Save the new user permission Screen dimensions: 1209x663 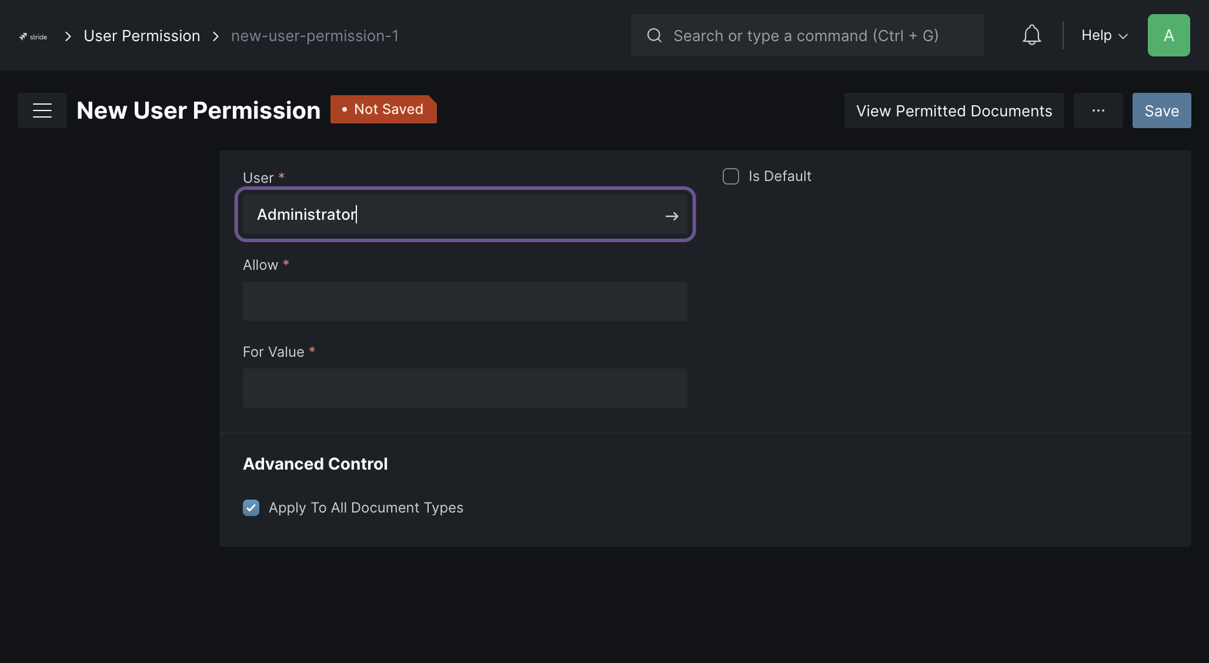(x=1161, y=110)
